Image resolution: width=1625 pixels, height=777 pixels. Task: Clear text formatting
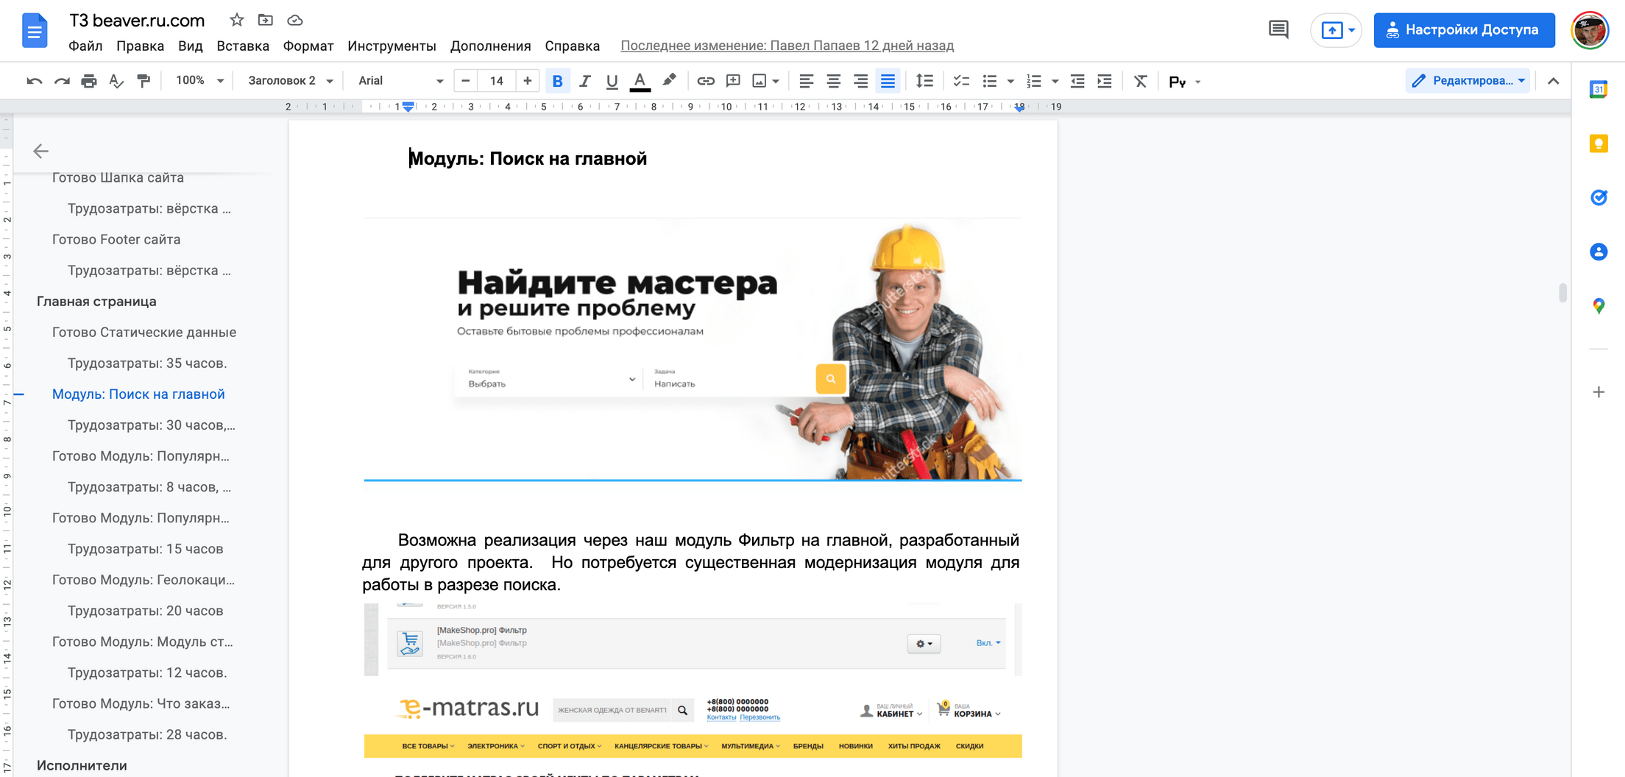(1140, 81)
